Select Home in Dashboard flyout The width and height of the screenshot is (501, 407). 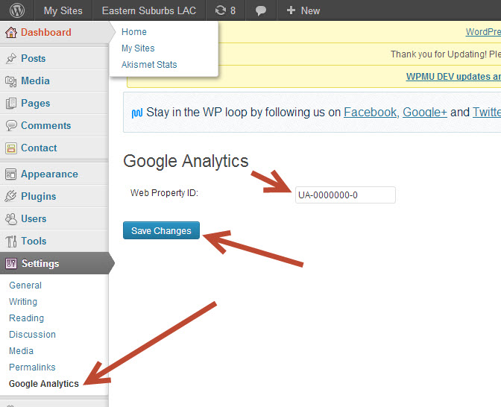[x=134, y=32]
